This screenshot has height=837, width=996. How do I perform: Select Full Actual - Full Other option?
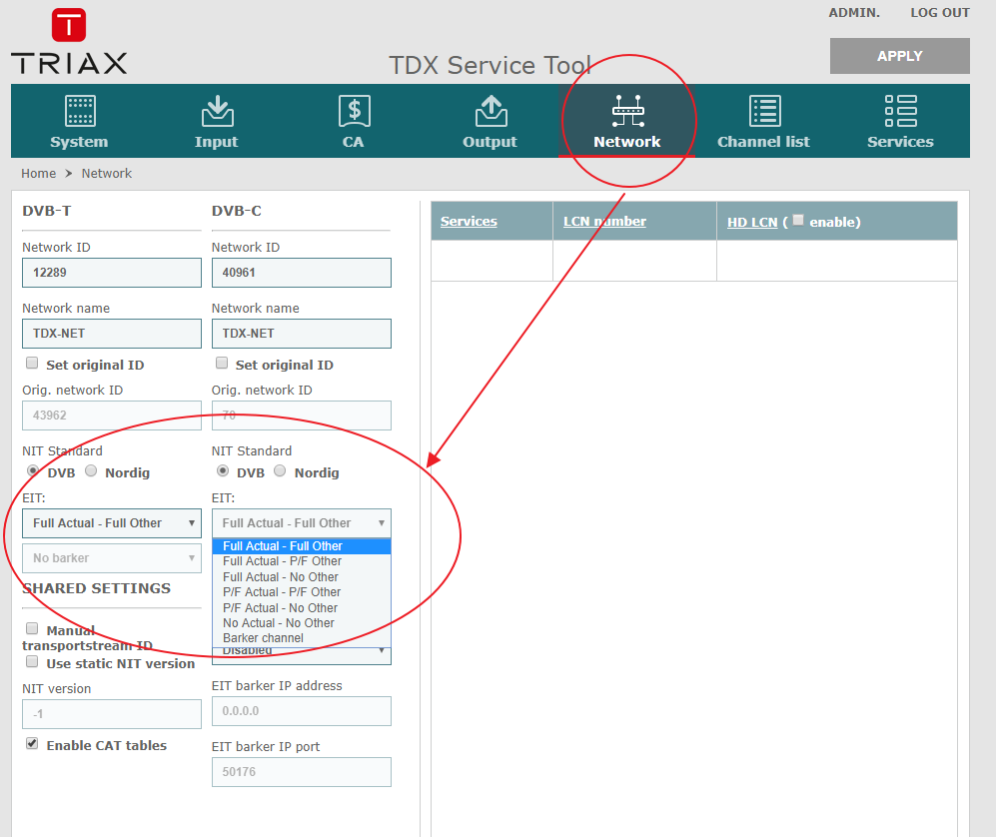(301, 546)
